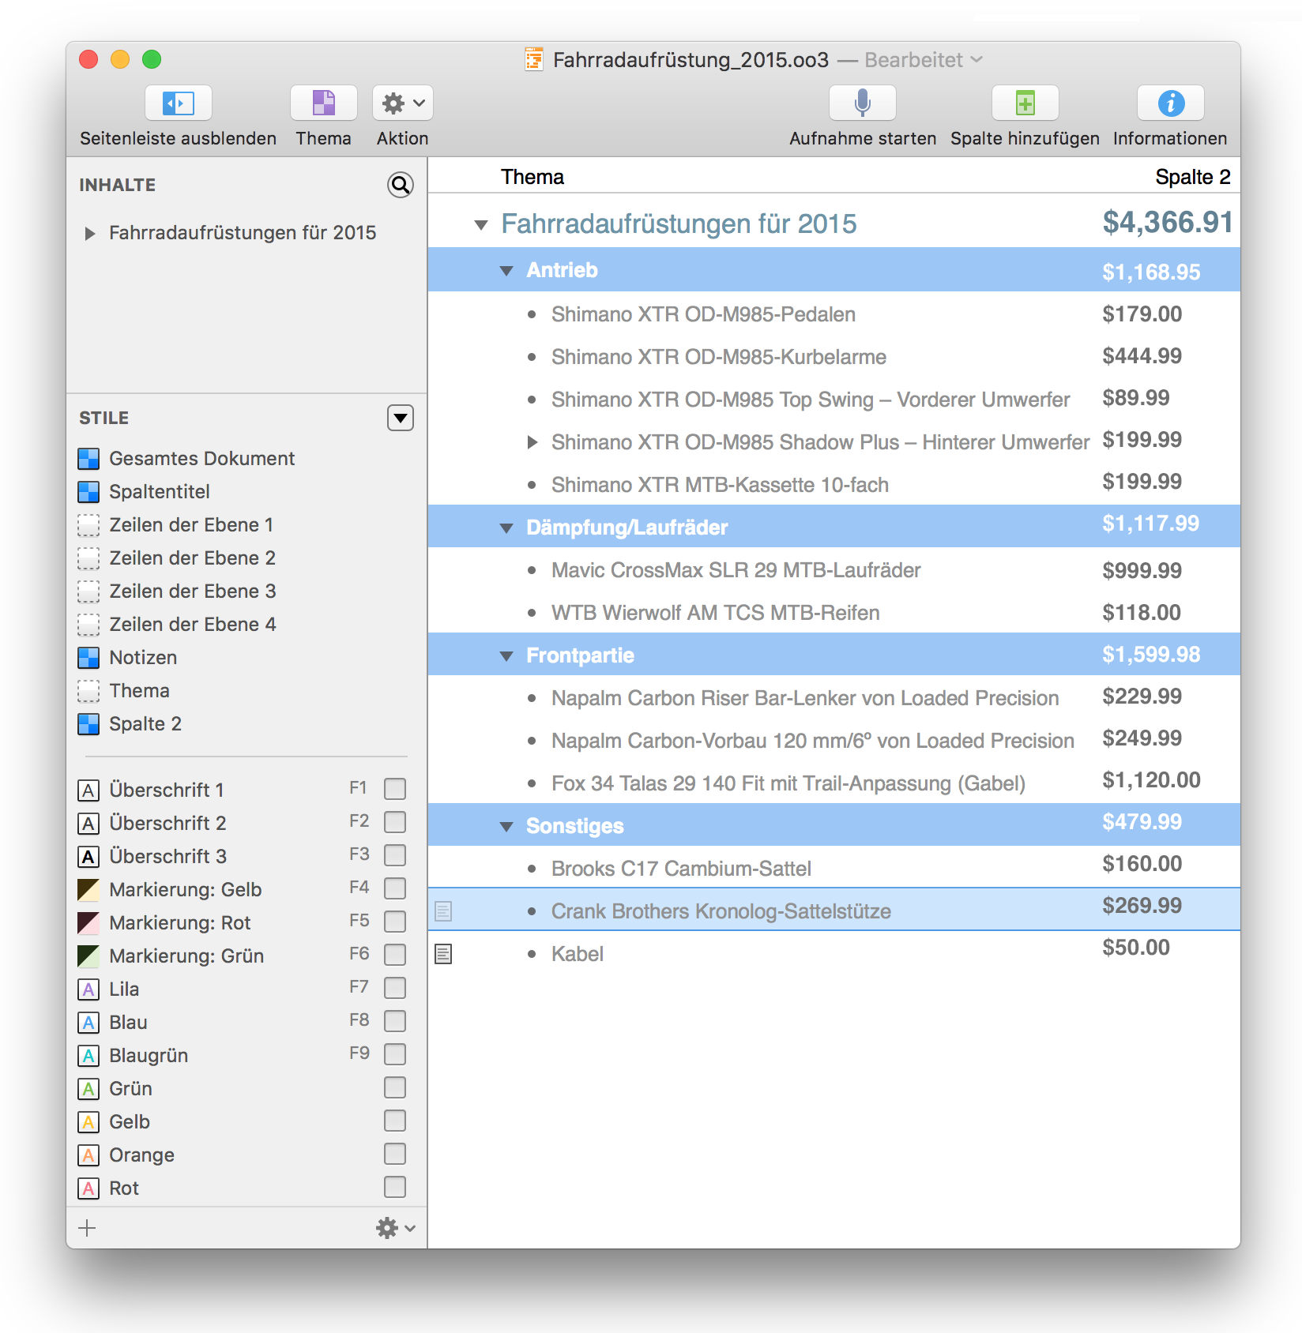Image resolution: width=1302 pixels, height=1333 pixels.
Task: Expand Fahrradaufrüstungen für 2015 in sidebar
Action: tap(89, 233)
